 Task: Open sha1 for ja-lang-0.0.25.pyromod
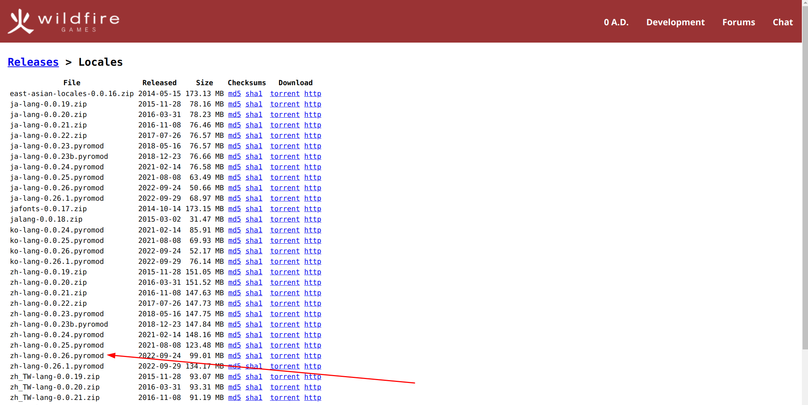[x=254, y=177]
